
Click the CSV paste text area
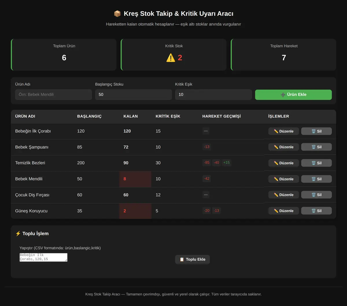tap(43, 257)
